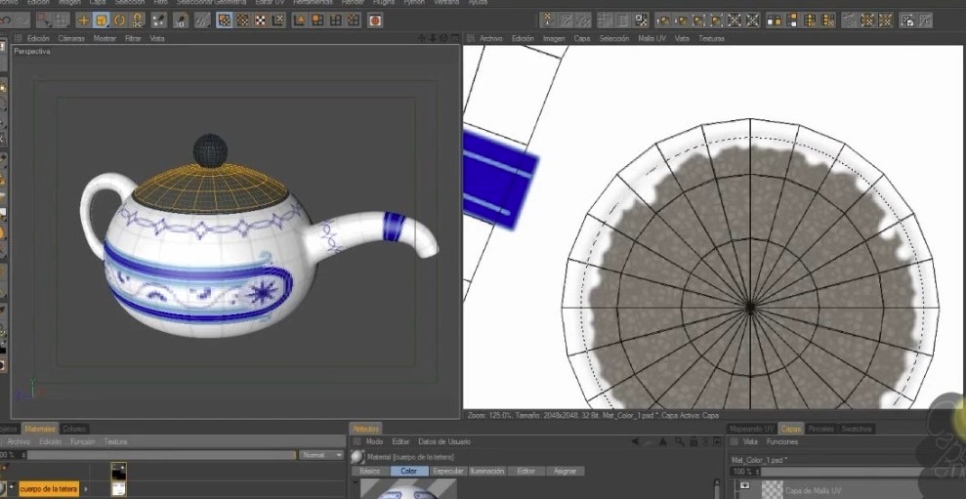
Task: Open Modo menu in Atributos panel
Action: pyautogui.click(x=374, y=441)
